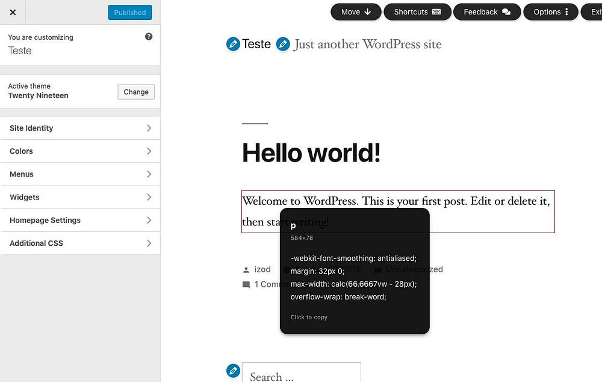Open the Menus section

80,174
